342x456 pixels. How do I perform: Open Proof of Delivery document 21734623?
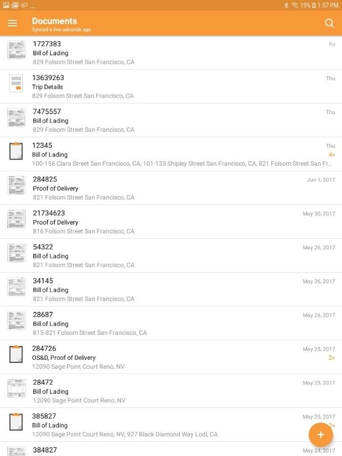coord(171,221)
